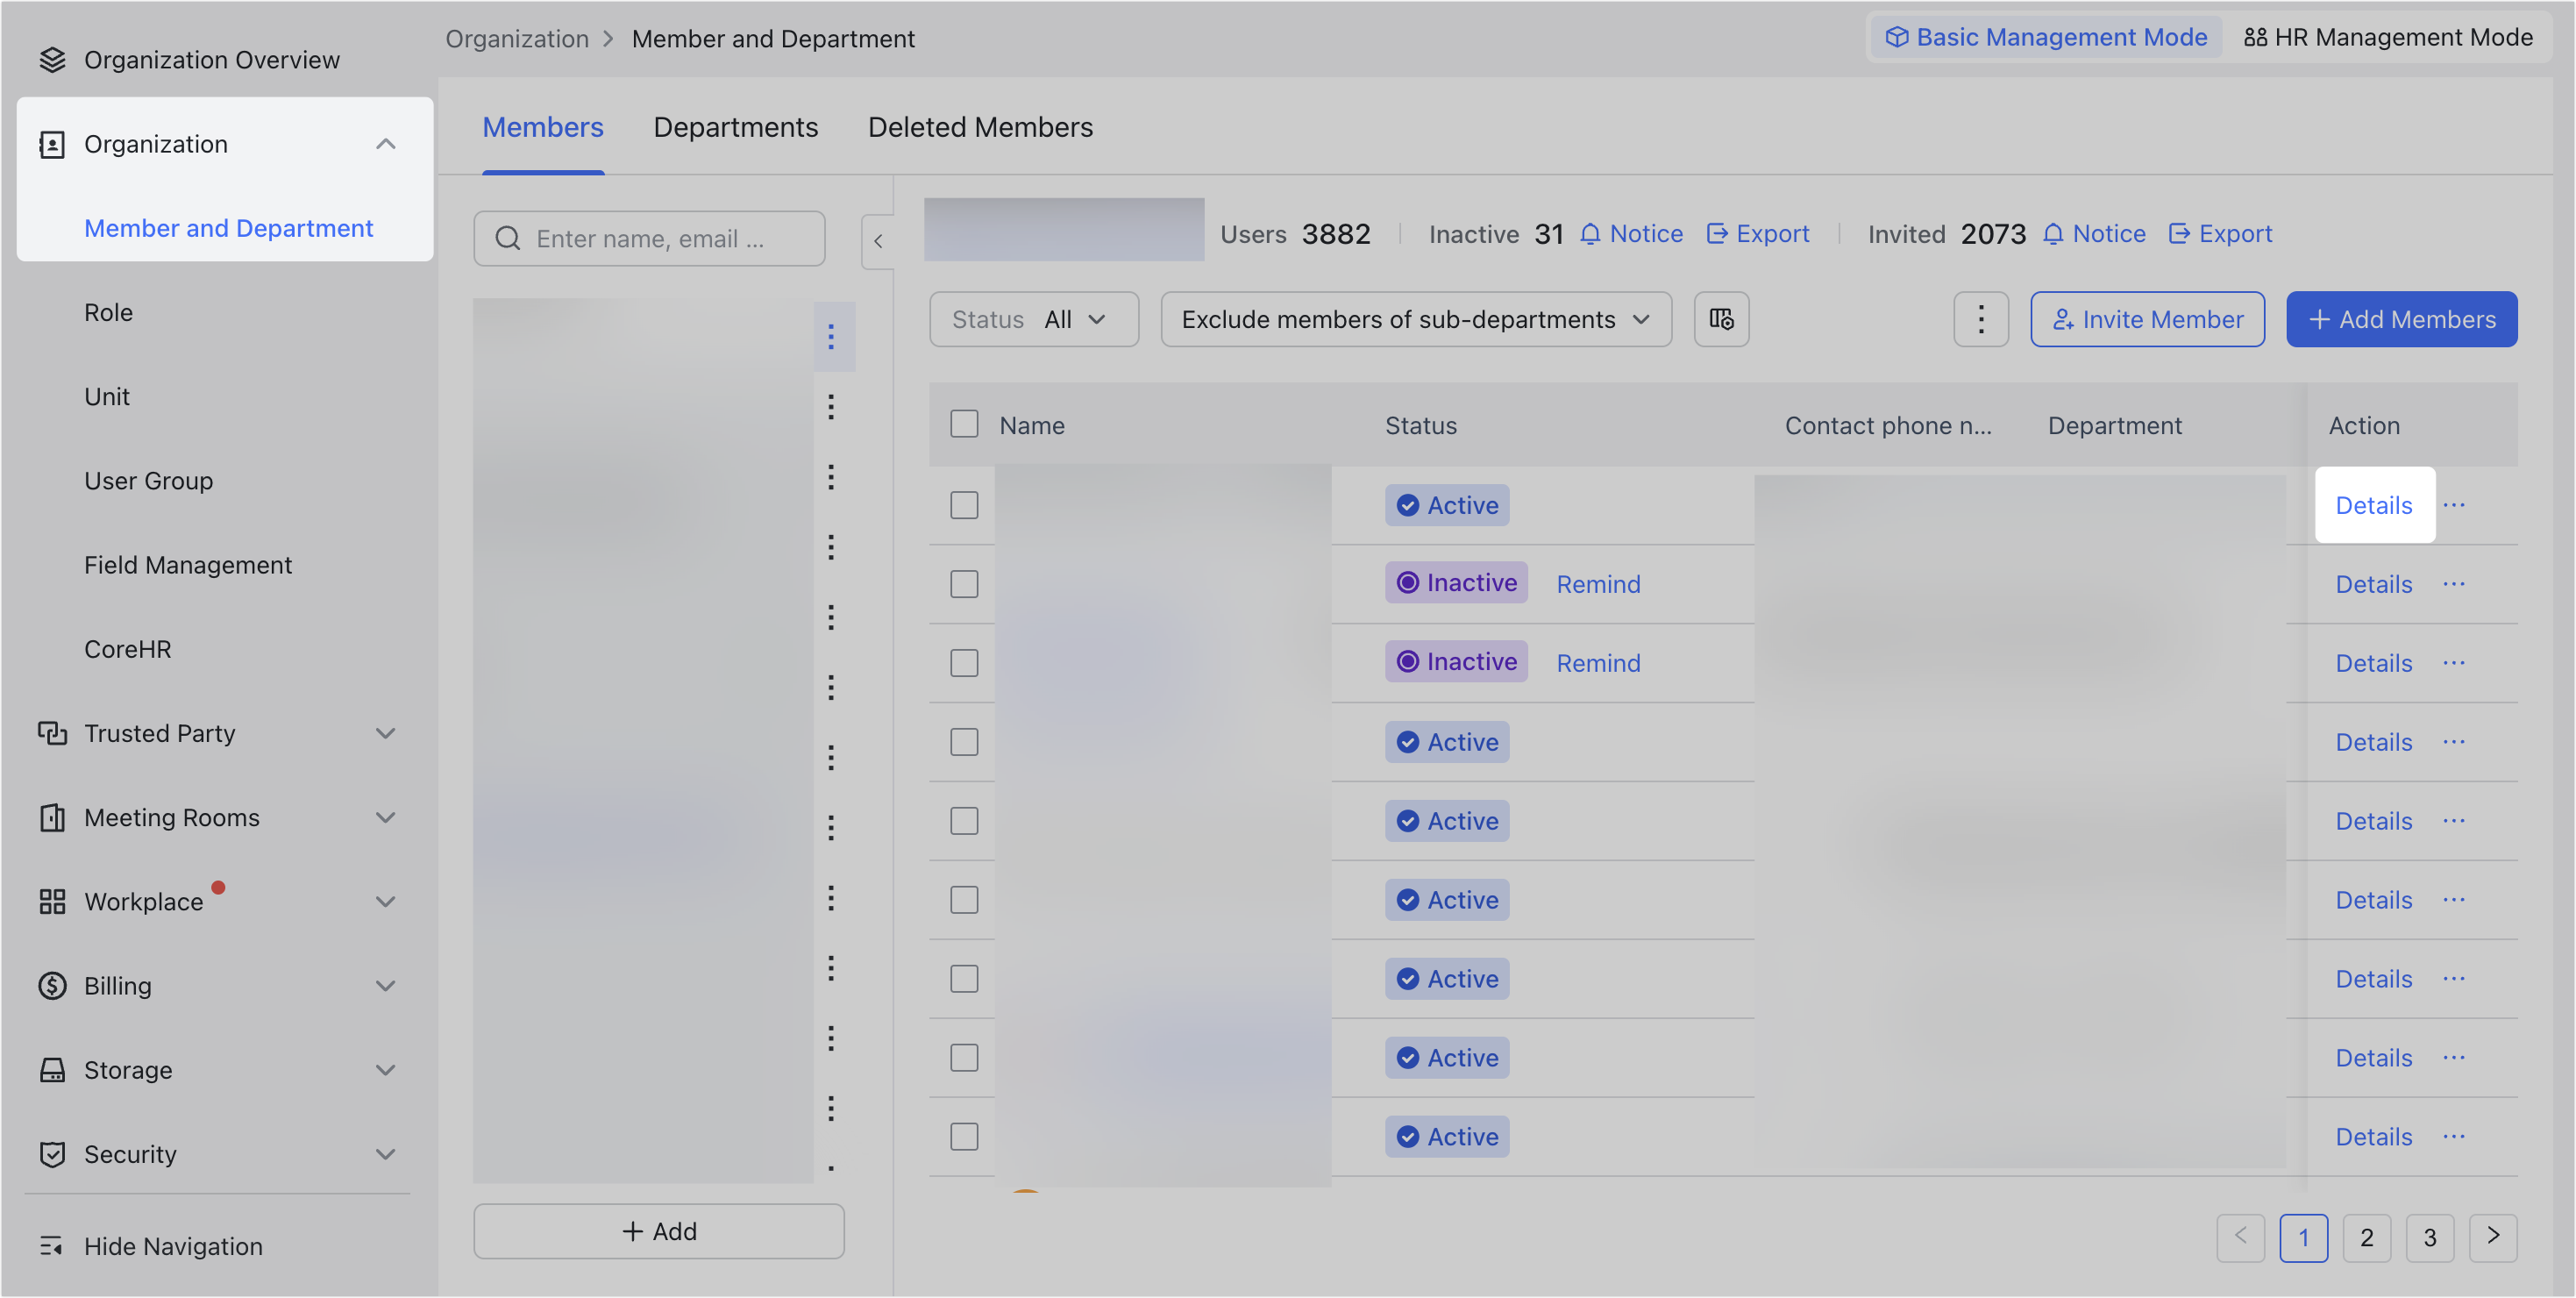Check the first member row checkbox
This screenshot has width=2576, height=1298.
[964, 505]
